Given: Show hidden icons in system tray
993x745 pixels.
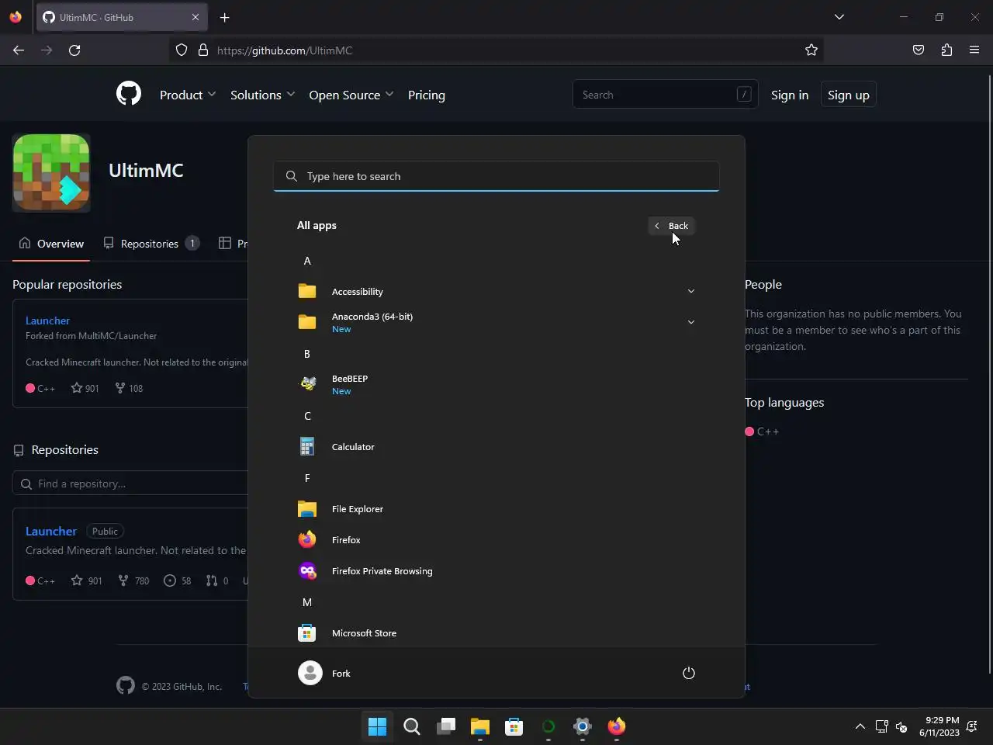Looking at the screenshot, I should coord(860,726).
